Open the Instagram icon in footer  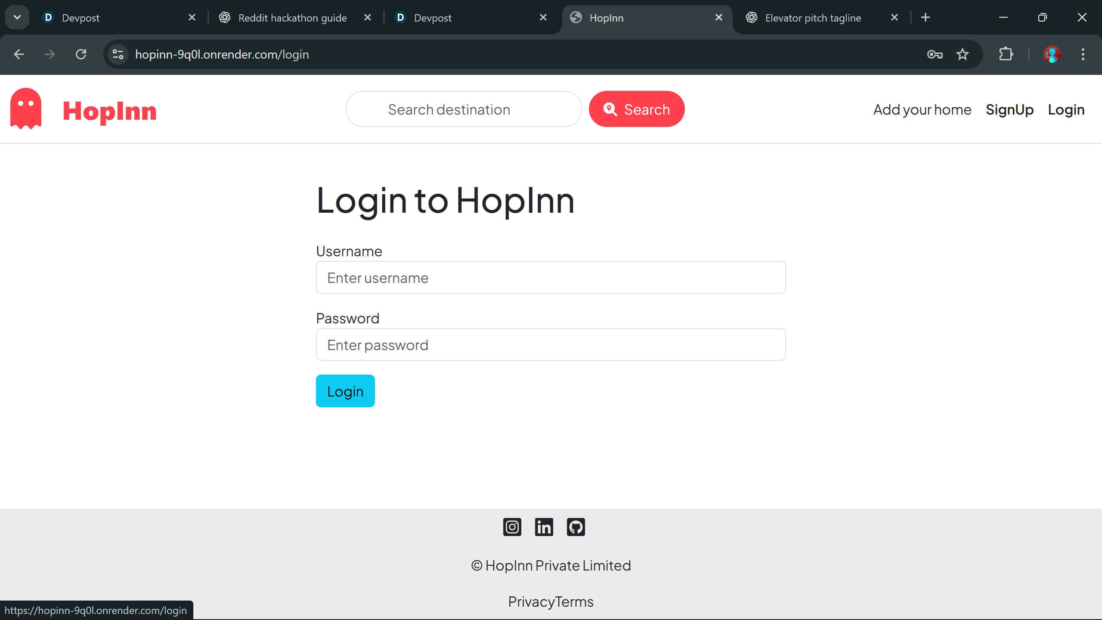point(512,527)
